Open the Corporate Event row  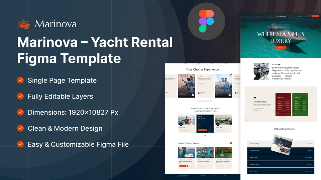tap(281, 151)
